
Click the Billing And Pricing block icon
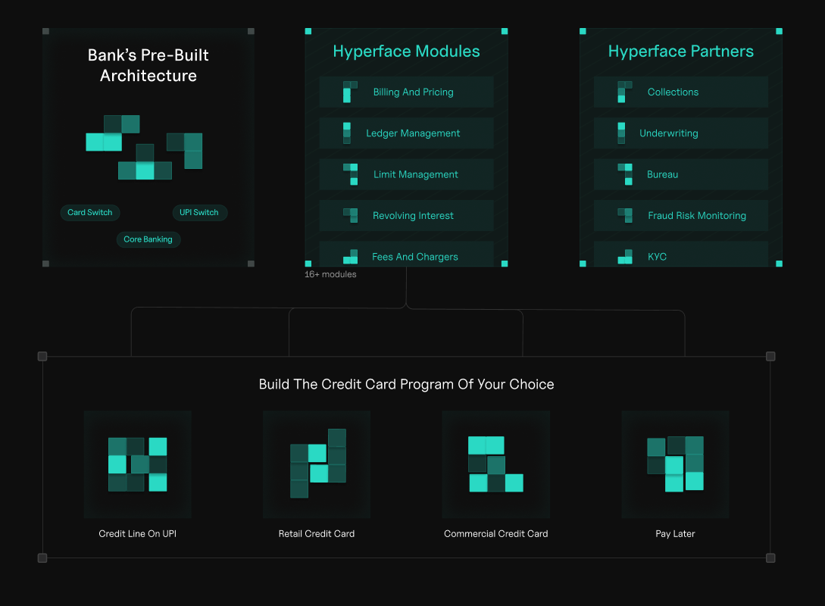(350, 92)
